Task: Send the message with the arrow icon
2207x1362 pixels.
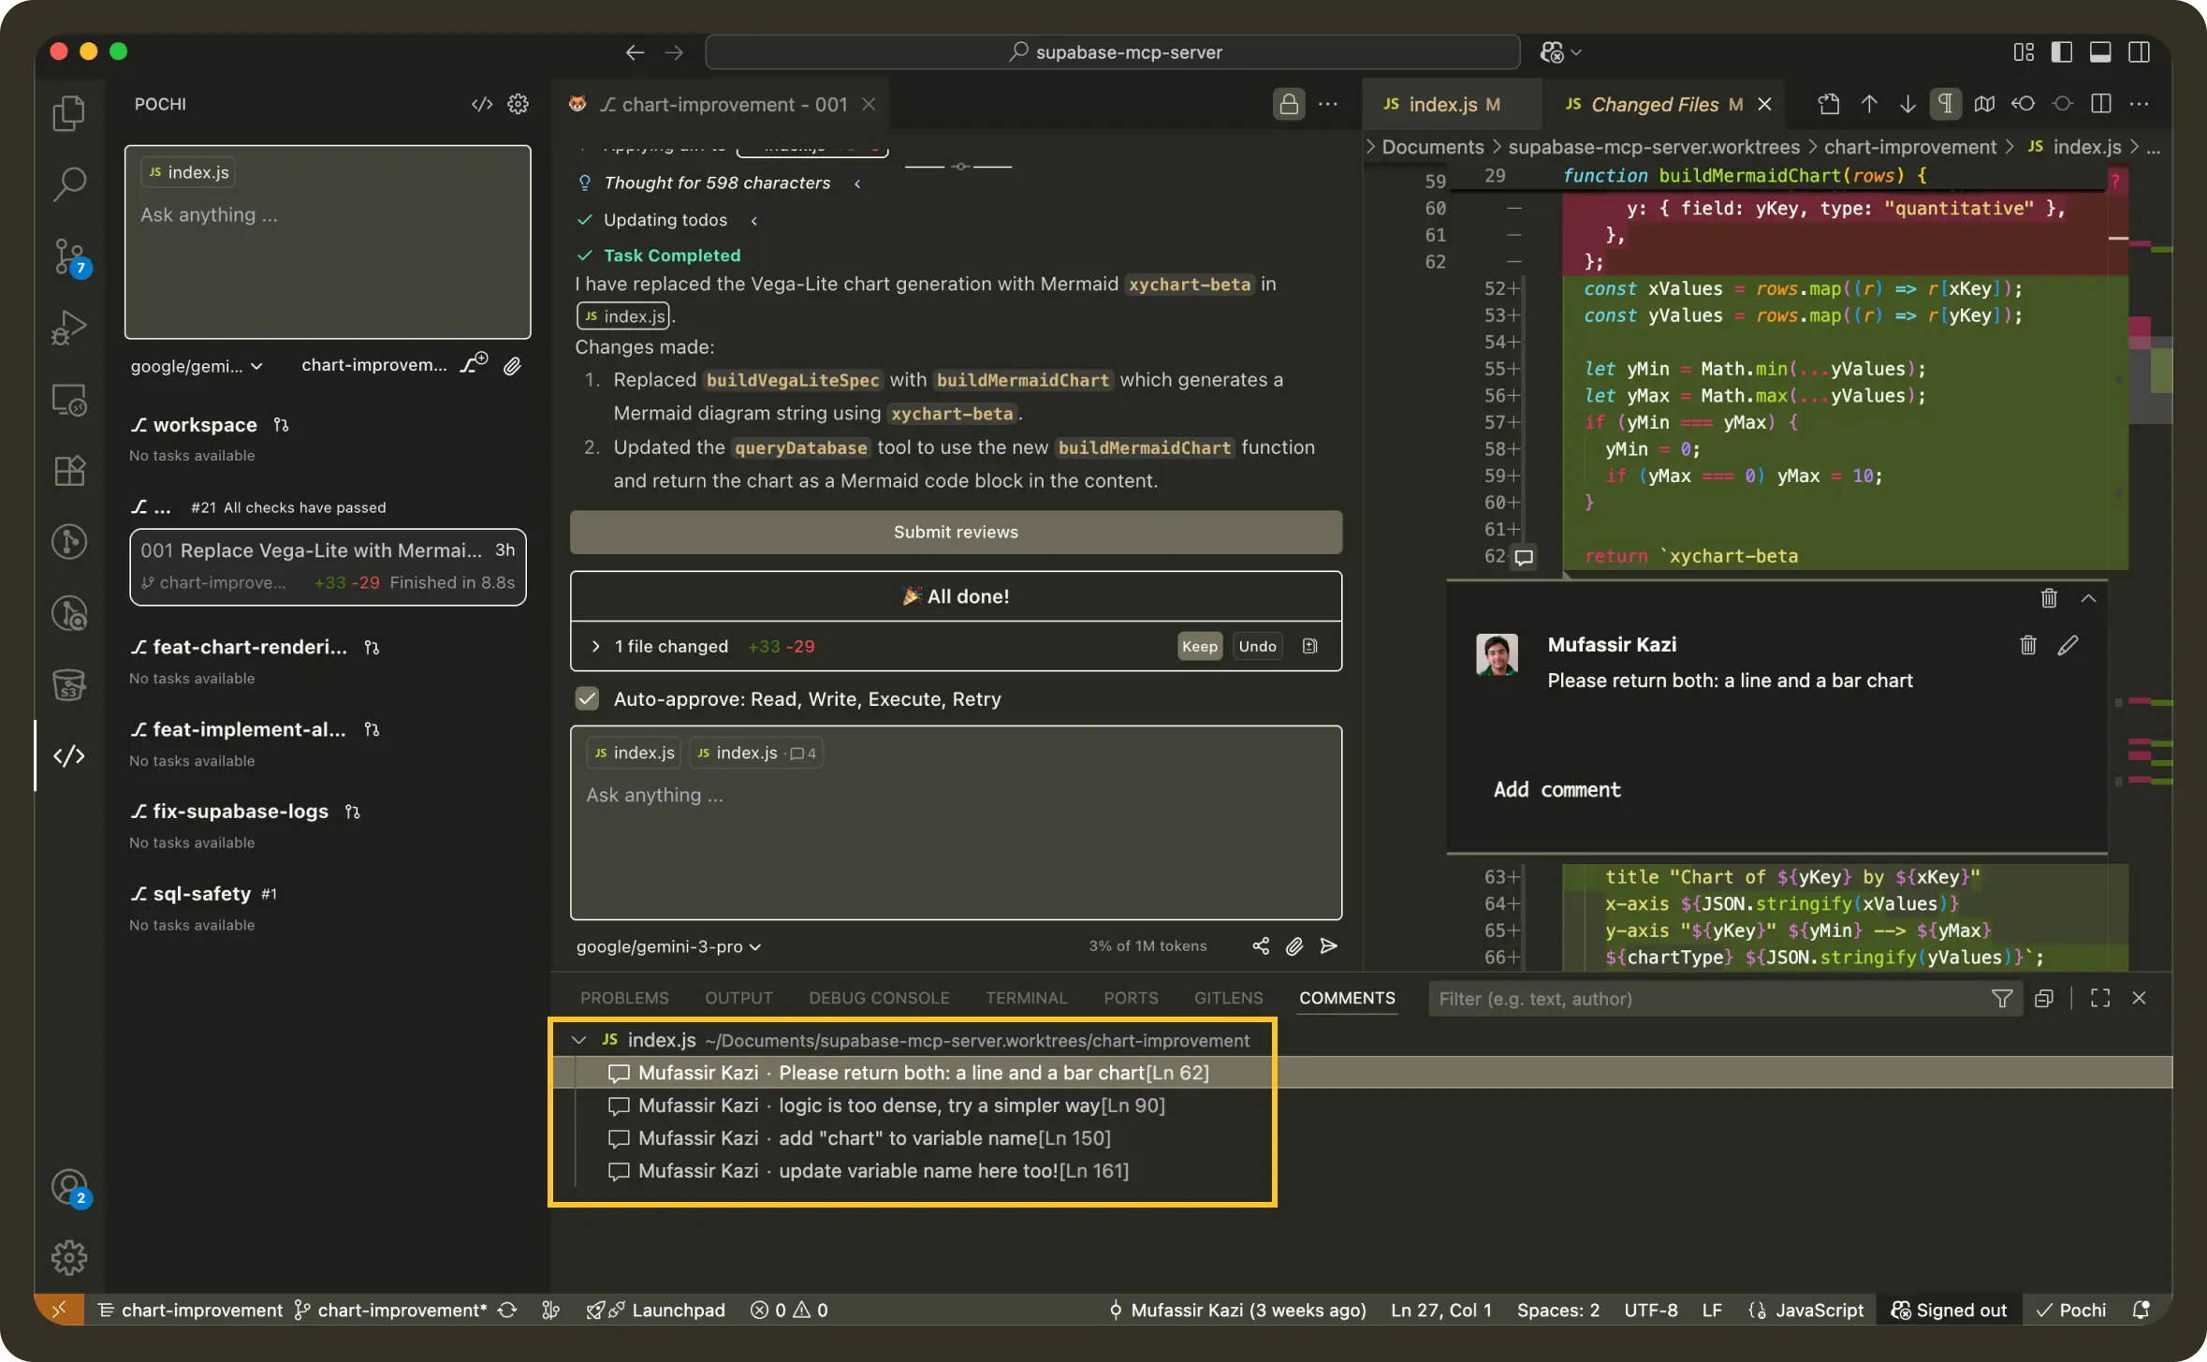Action: click(1328, 946)
